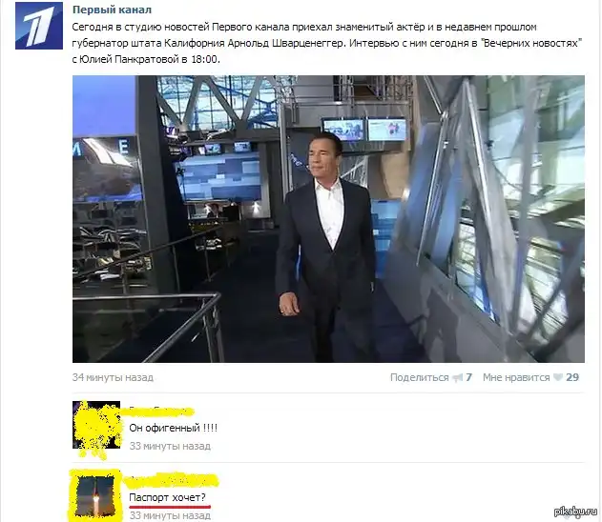Image resolution: width=602 pixels, height=522 pixels.
Task: Click the share count number 7
Action: click(x=468, y=377)
